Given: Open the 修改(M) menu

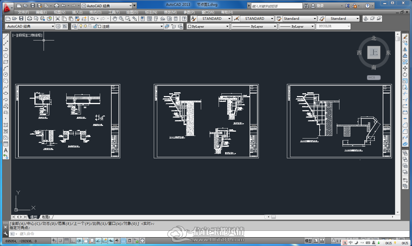Looking at the screenshot, I should pyautogui.click(x=170, y=12).
